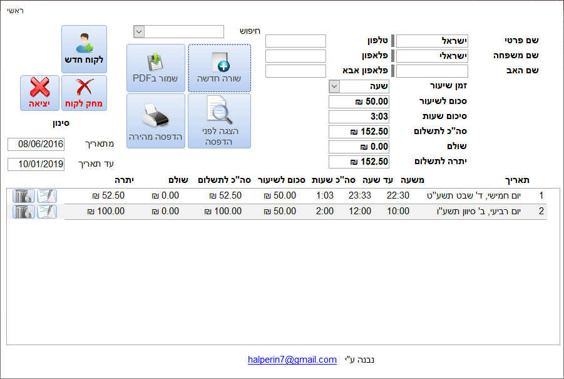The height and width of the screenshot is (379, 564).
Task: Click the לקוח חדש new customer button
Action: pyautogui.click(x=84, y=49)
